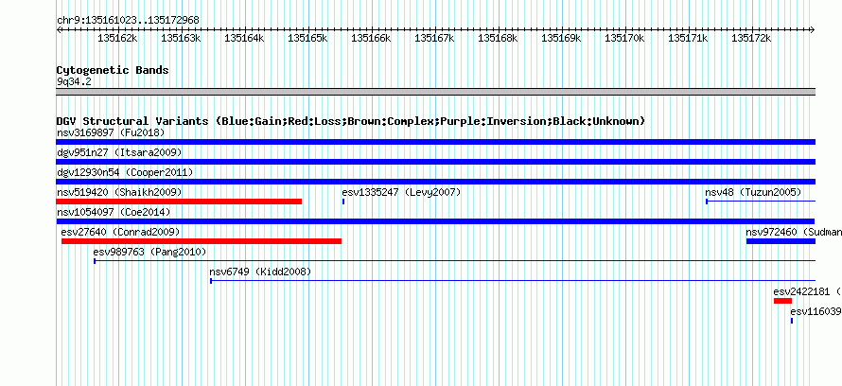Screen dimensions: 842x386
Task: Select the red esv27640 (Conrad2009) loss bar
Action: click(202, 241)
